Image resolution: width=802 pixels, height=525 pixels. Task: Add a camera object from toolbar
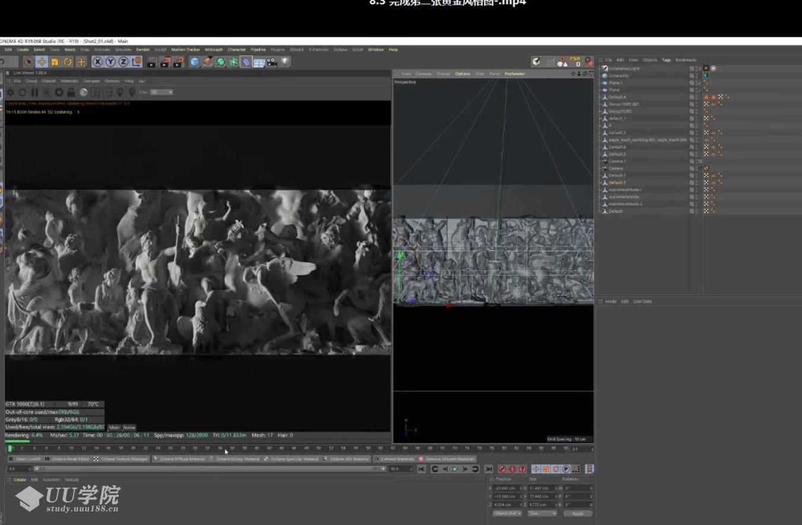(272, 62)
